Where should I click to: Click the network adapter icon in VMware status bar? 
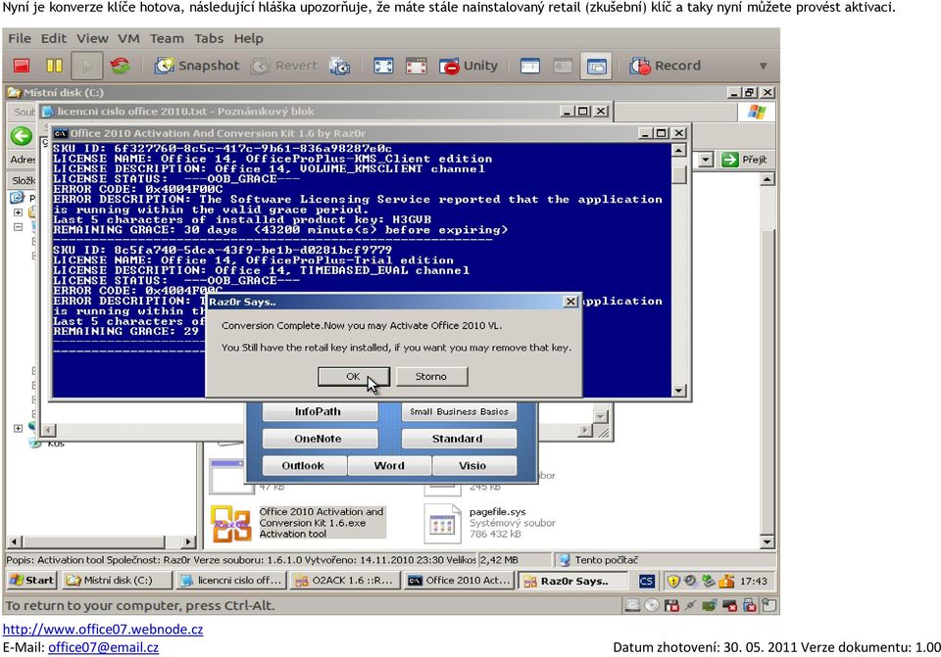point(710,605)
